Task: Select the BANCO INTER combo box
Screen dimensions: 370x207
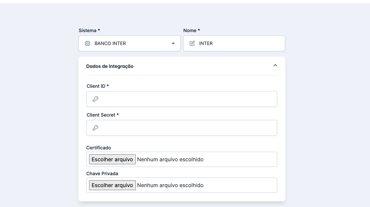Action: 129,43
